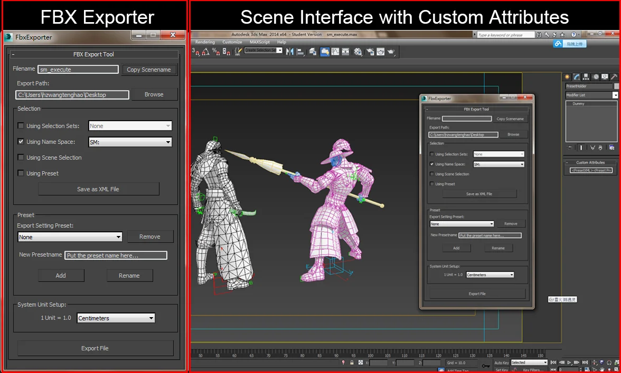The image size is (621, 373).
Task: Open the SM: name space dropdown in left panel
Action: coord(130,142)
